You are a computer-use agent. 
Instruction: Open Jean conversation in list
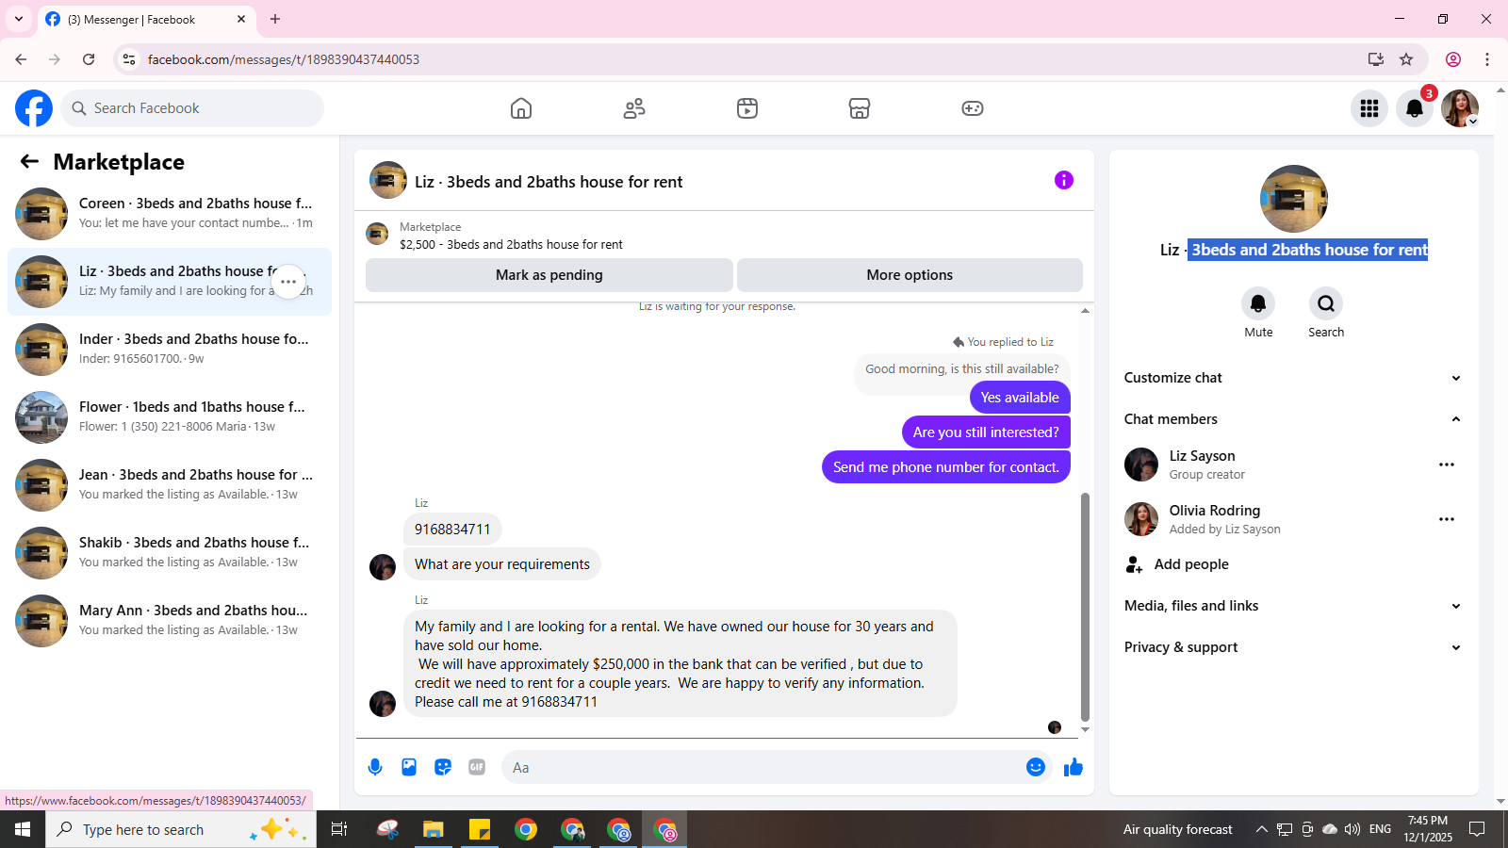click(x=170, y=485)
